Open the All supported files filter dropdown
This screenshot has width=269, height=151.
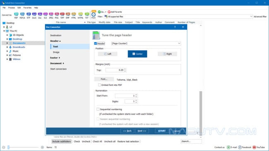[x=251, y=17]
